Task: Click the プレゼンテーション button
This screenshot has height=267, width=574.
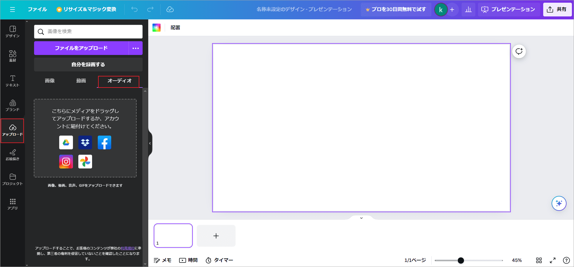Action: [508, 10]
